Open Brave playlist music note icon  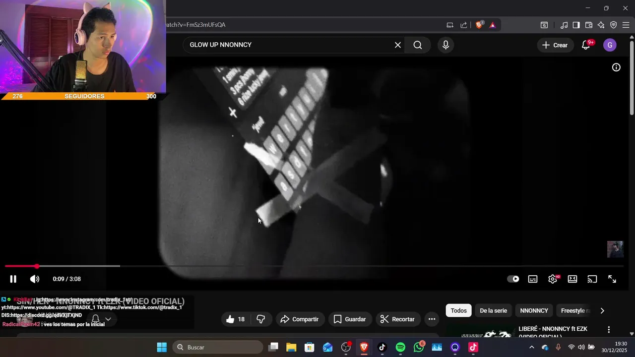coord(564,25)
